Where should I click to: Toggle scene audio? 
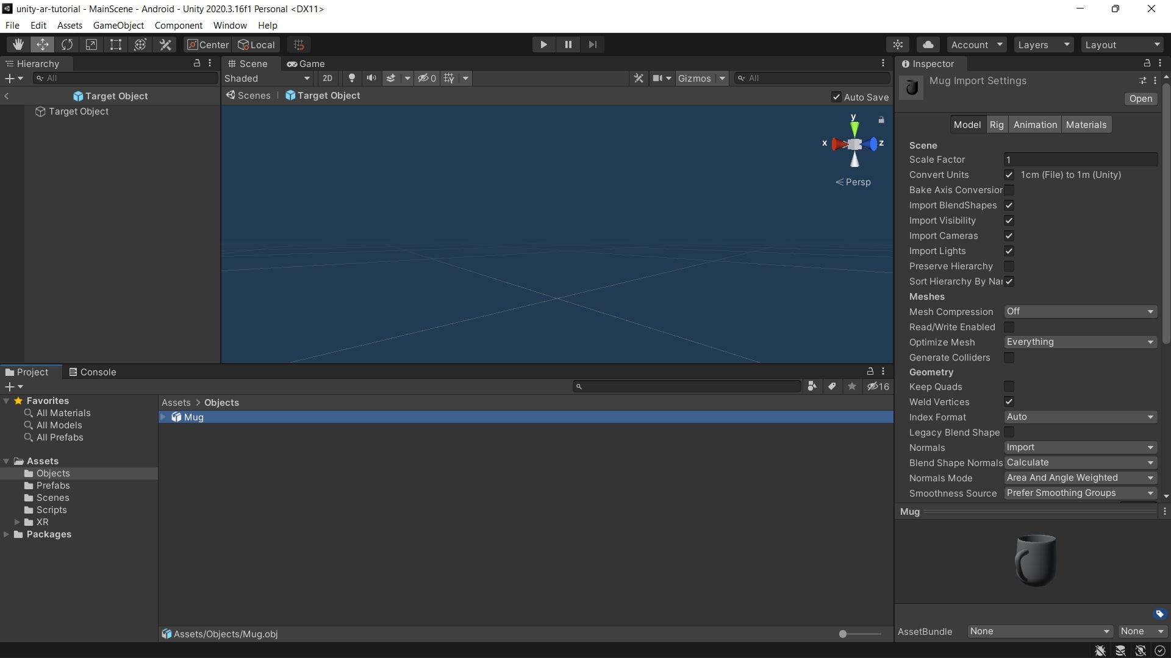click(371, 78)
